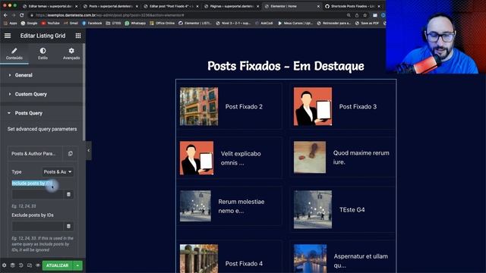486x273 pixels.
Task: Switch to the Páginas browser tab
Action: point(231,6)
